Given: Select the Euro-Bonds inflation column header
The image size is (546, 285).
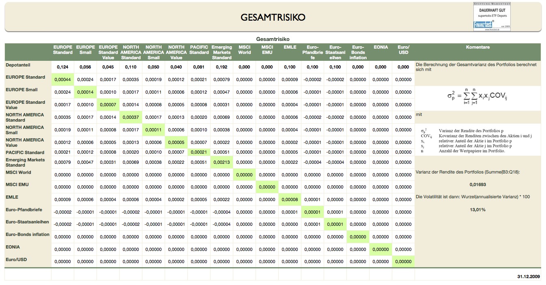Looking at the screenshot, I should point(358,52).
